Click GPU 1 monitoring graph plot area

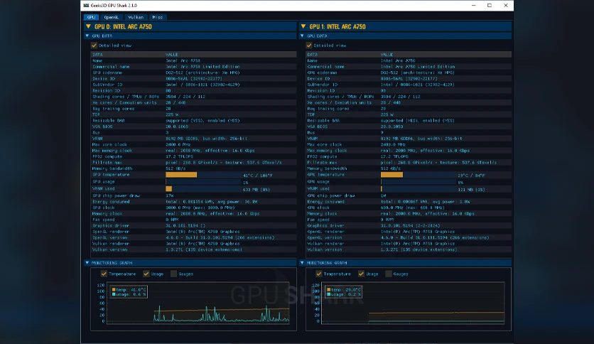413,303
